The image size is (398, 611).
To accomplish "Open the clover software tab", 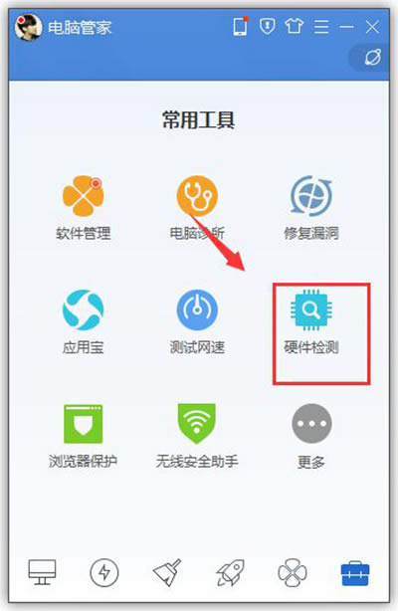I will 293,573.
